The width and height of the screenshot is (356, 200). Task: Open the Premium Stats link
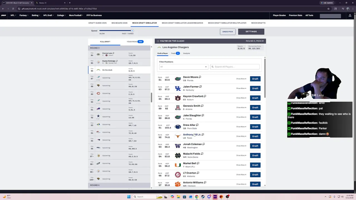point(295,15)
